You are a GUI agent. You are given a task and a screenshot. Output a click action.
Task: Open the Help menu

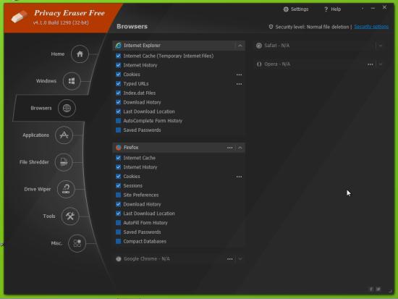pos(333,9)
